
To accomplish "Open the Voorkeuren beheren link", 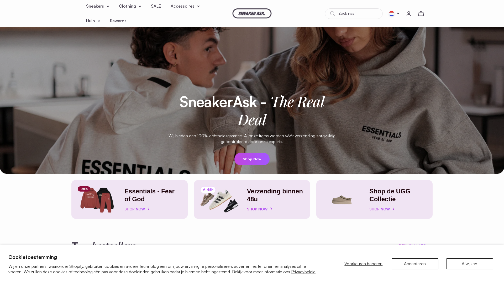I will (x=363, y=264).
